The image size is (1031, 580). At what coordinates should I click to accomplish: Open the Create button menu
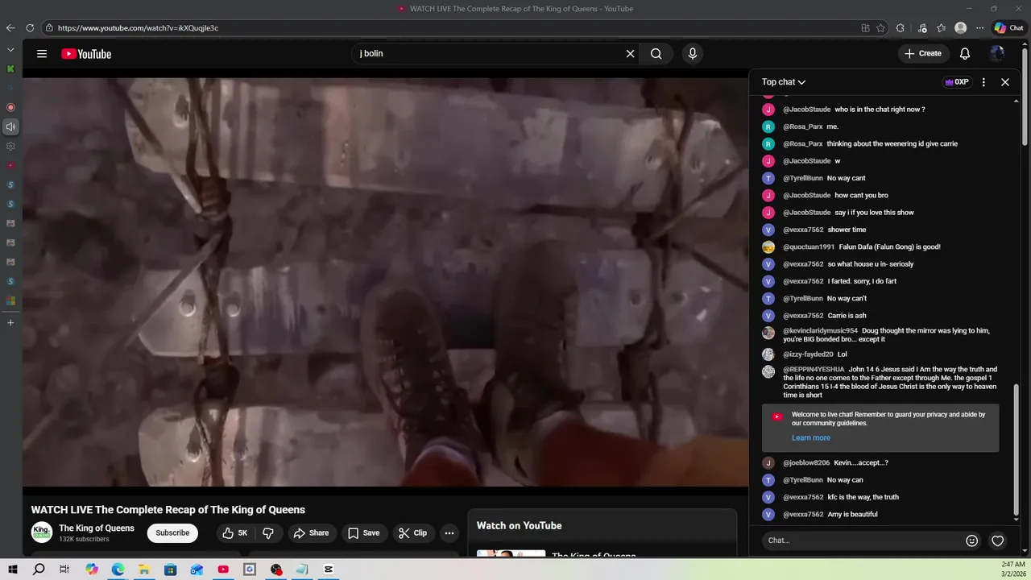pos(922,54)
